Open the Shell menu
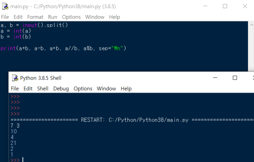 tap(43, 89)
